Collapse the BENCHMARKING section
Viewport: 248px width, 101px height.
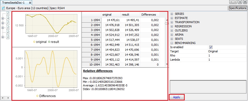click(172, 43)
